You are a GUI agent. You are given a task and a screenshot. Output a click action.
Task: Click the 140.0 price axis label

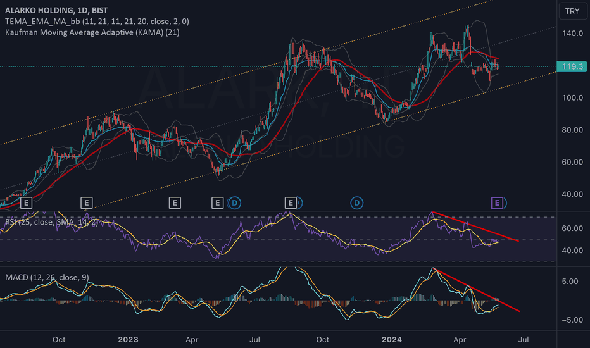pos(573,34)
